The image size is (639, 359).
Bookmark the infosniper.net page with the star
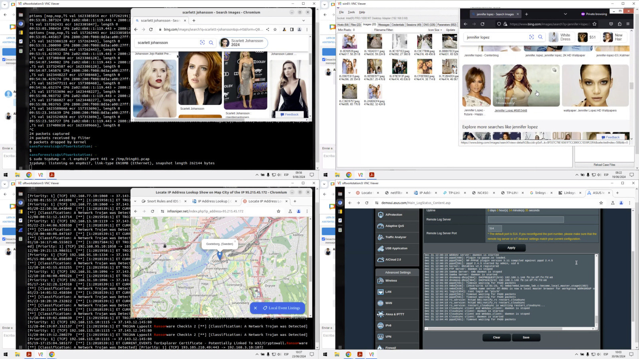pyautogui.click(x=278, y=211)
